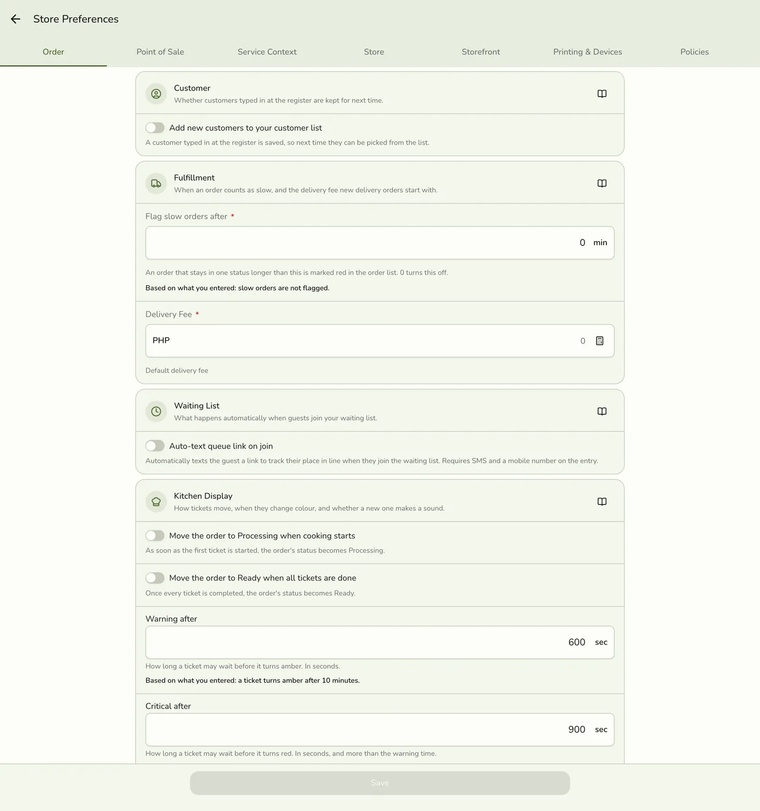Click the Store Preferences page title
This screenshot has width=760, height=811.
tap(76, 19)
